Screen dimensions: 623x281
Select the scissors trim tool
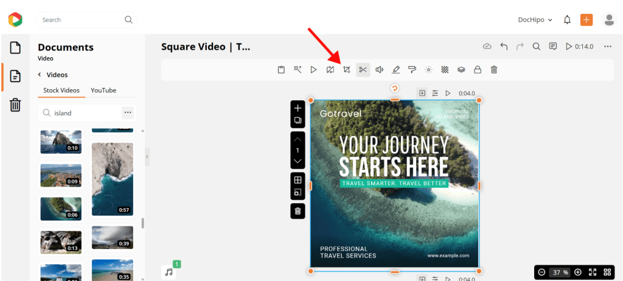(363, 70)
